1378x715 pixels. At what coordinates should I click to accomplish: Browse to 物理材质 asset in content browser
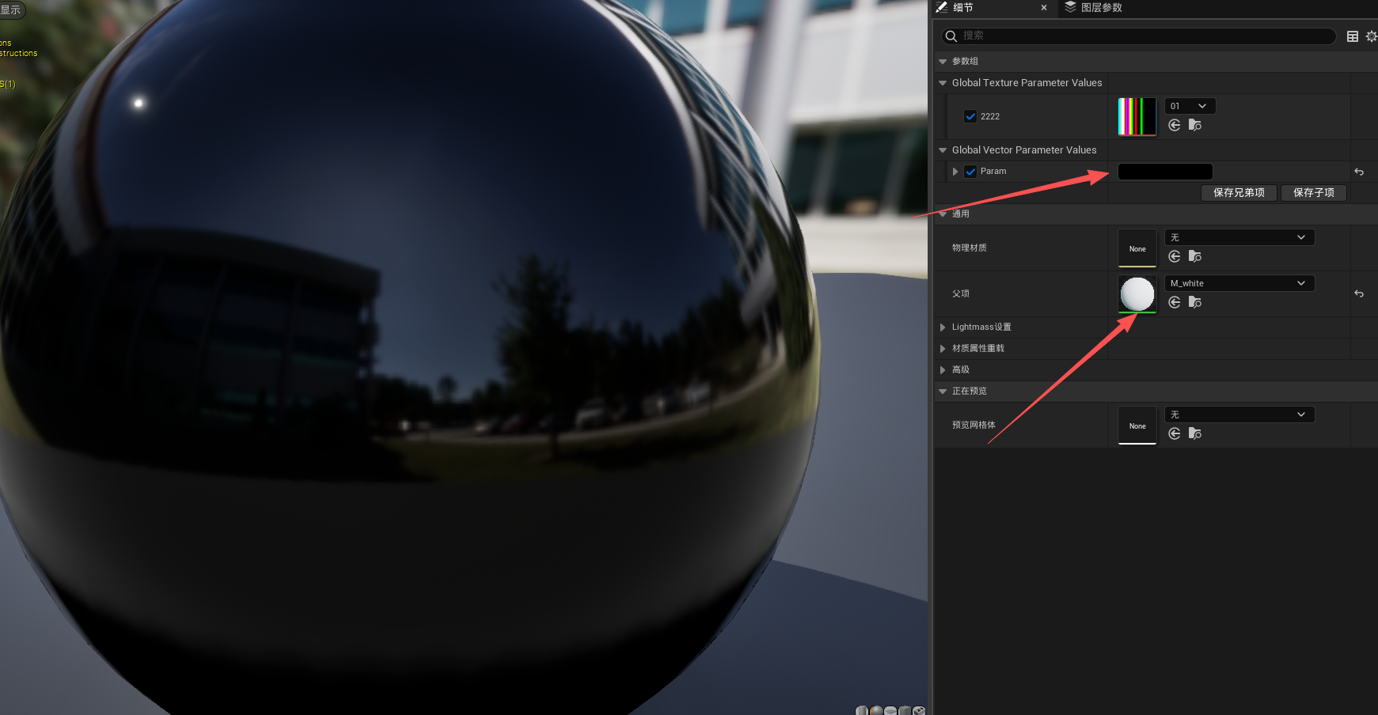[1195, 256]
